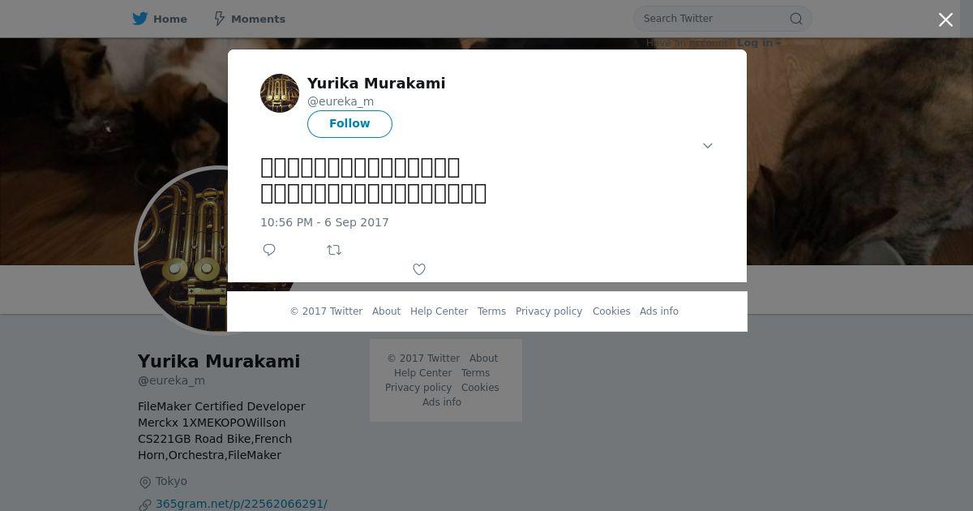This screenshot has height=511, width=973.
Task: Open the Help Center link in the tweet footer
Action: click(x=439, y=311)
